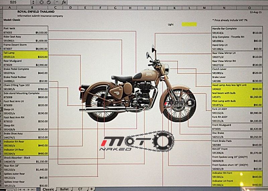This screenshot has width=268, height=191.
Task: Click the Name Box showing S25
Action: tap(15, 2)
